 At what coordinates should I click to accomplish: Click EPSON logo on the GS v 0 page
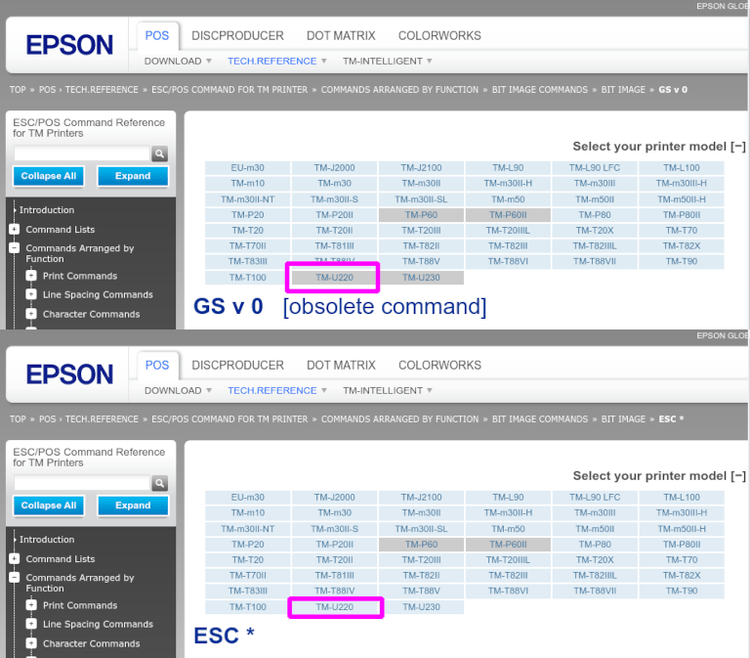[x=69, y=45]
